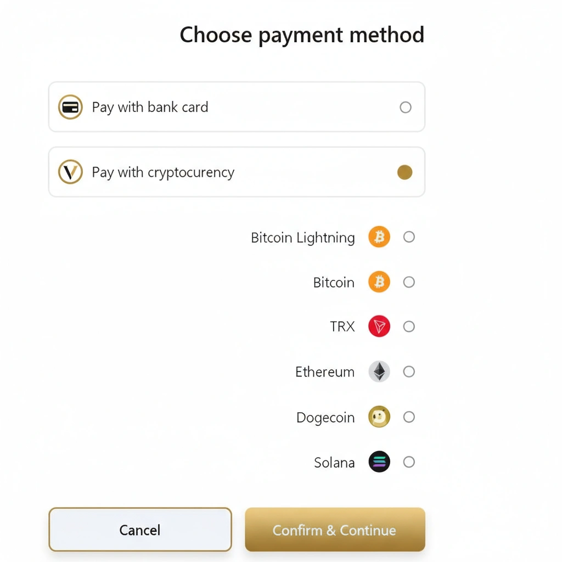This screenshot has width=562, height=562.
Task: Click Confirm & Continue
Action: point(334,530)
